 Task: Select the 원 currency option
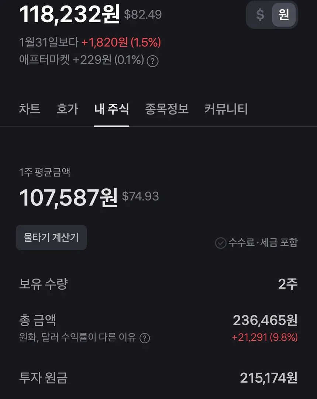(283, 15)
